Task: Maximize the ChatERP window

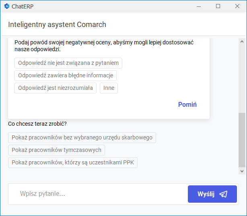Action: tap(218, 6)
